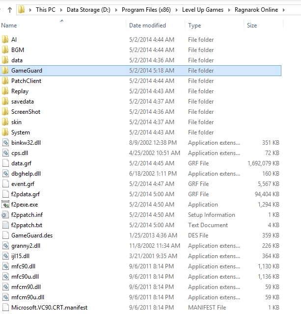Click the cps.dll file icon
301x314 pixels.
5,153
